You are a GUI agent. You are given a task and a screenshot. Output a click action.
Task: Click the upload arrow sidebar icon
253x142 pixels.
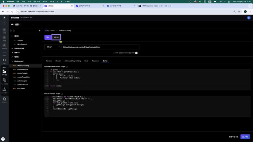pyautogui.click(x=4, y=89)
